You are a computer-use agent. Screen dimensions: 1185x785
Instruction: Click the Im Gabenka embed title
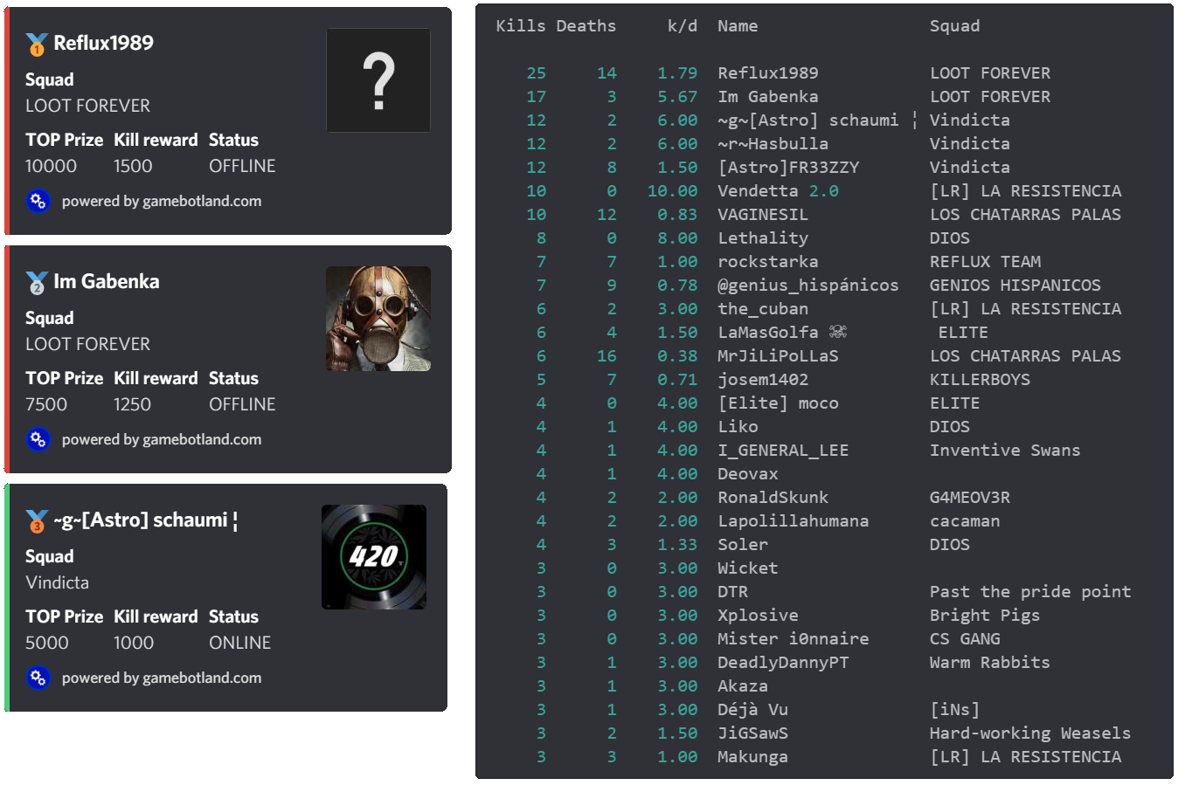coord(106,281)
